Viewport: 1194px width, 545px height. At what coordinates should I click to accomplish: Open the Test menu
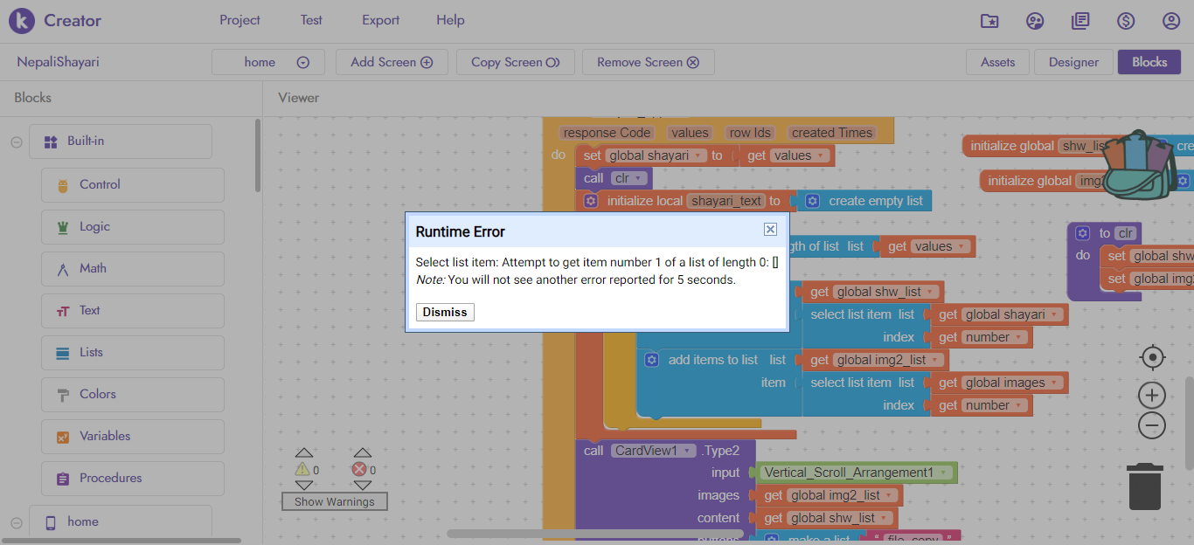pyautogui.click(x=311, y=20)
